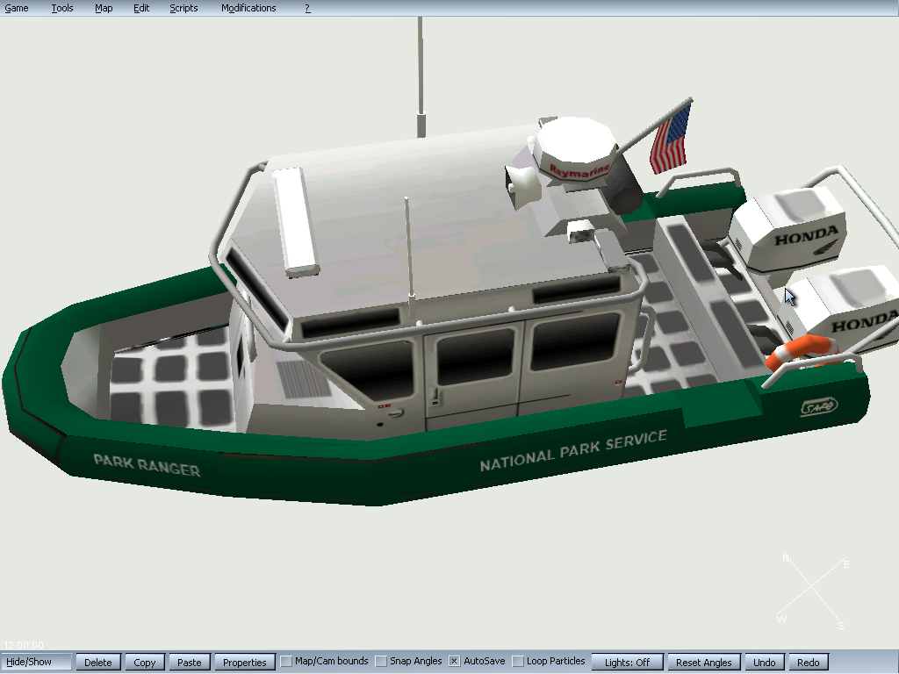Open the question mark help menu
Image resolution: width=899 pixels, height=674 pixels.
308,8
